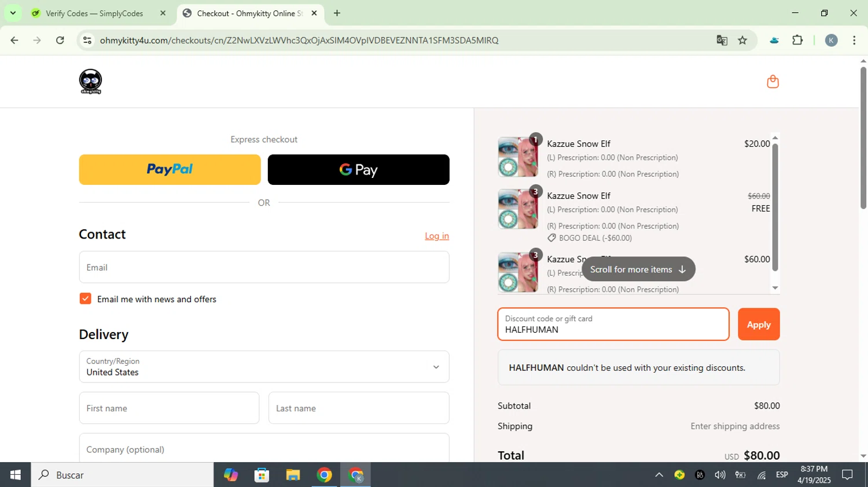This screenshot has height=487, width=868.
Task: Click the battery icon in system tray
Action: click(740, 475)
